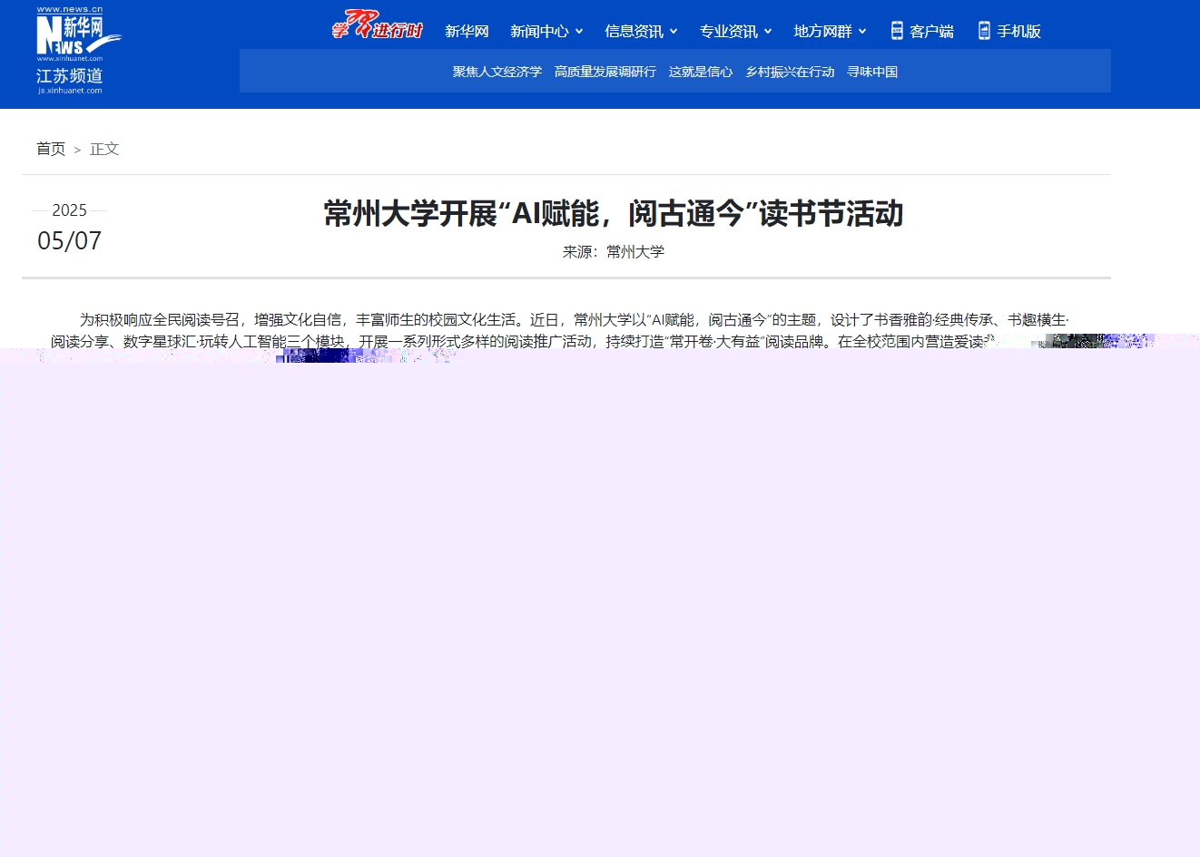Screen dimensions: 1200x857
Task: Open the 寻味中国 link
Action: point(872,72)
